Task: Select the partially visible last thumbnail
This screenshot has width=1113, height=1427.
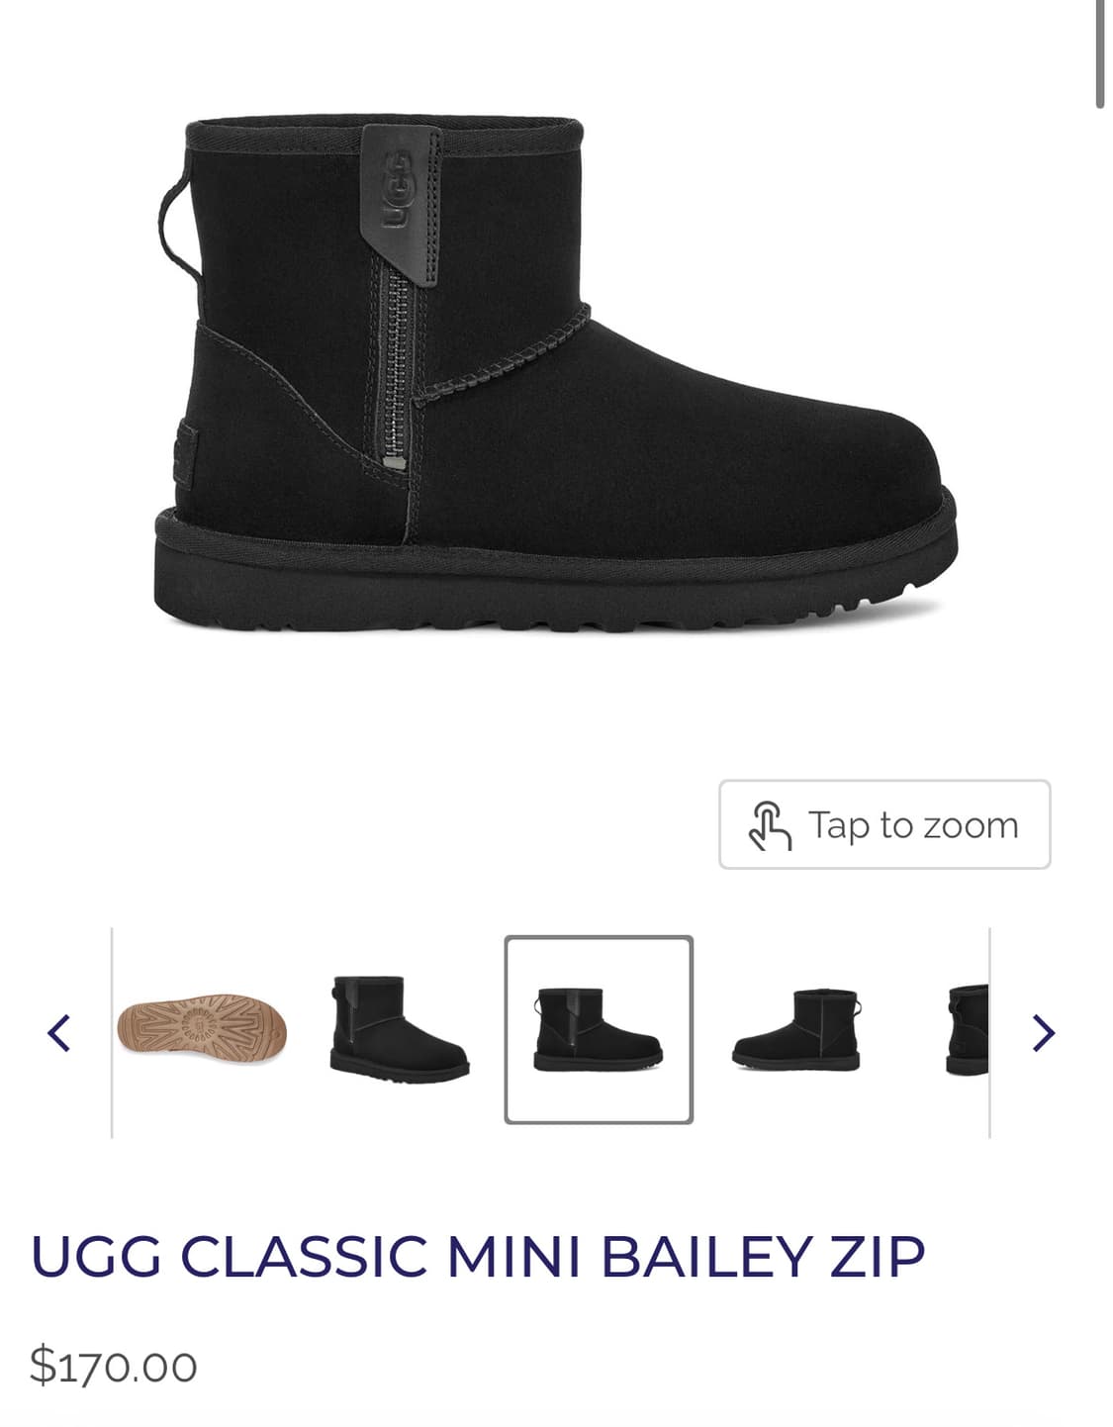Action: (x=968, y=1029)
